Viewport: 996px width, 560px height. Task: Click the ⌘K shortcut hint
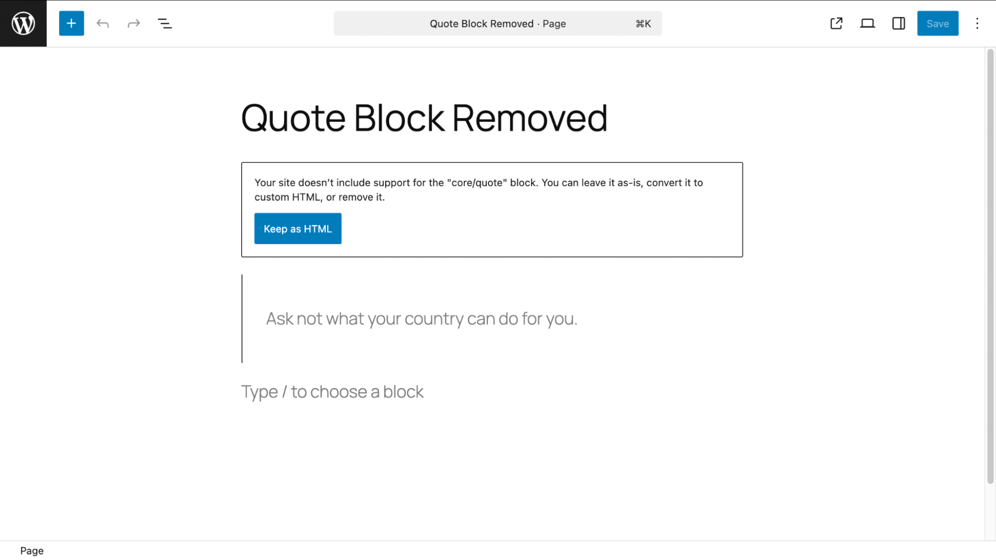tap(643, 23)
